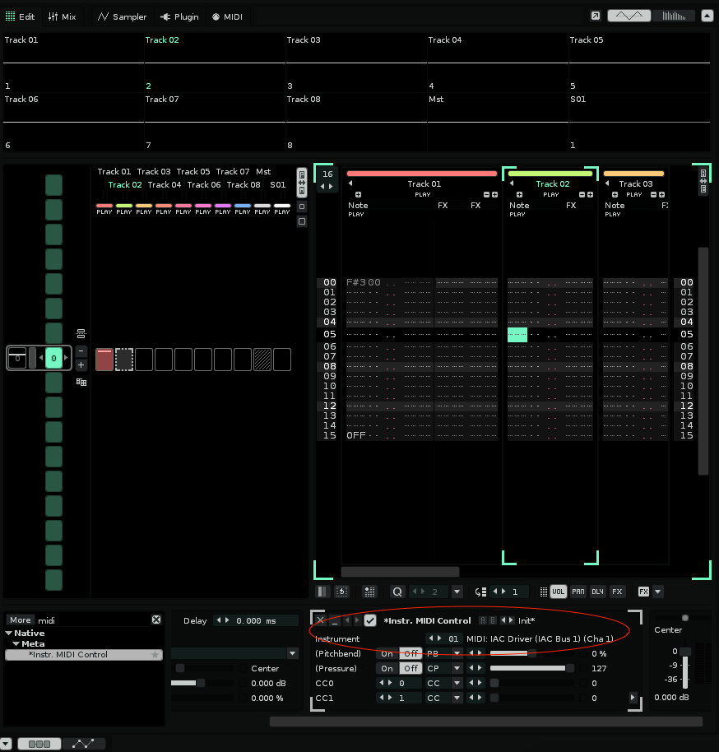The height and width of the screenshot is (752, 719).
Task: Add a note column to Track 01
Action: pyautogui.click(x=358, y=194)
